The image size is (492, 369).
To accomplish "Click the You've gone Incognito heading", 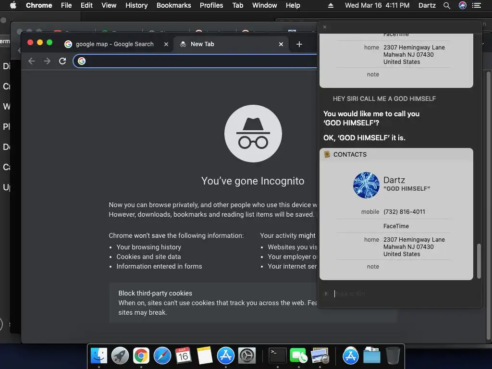I will pos(253,181).
